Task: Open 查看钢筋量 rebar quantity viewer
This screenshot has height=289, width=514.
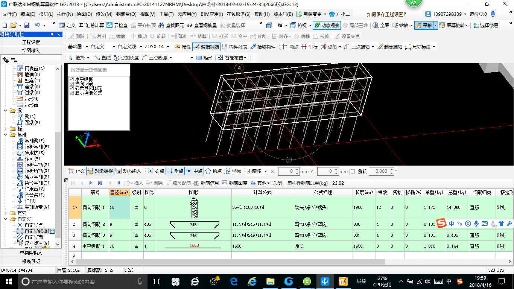Action: click(x=202, y=25)
